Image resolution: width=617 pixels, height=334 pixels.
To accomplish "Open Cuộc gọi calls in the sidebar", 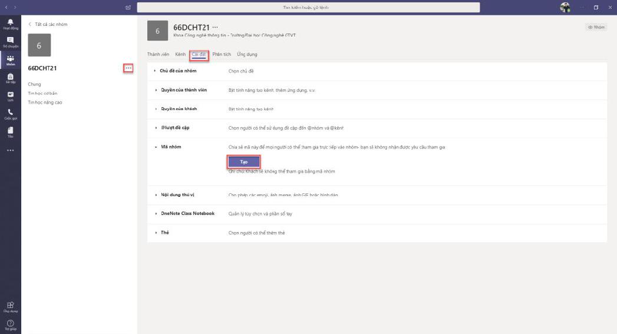I will pos(10,114).
